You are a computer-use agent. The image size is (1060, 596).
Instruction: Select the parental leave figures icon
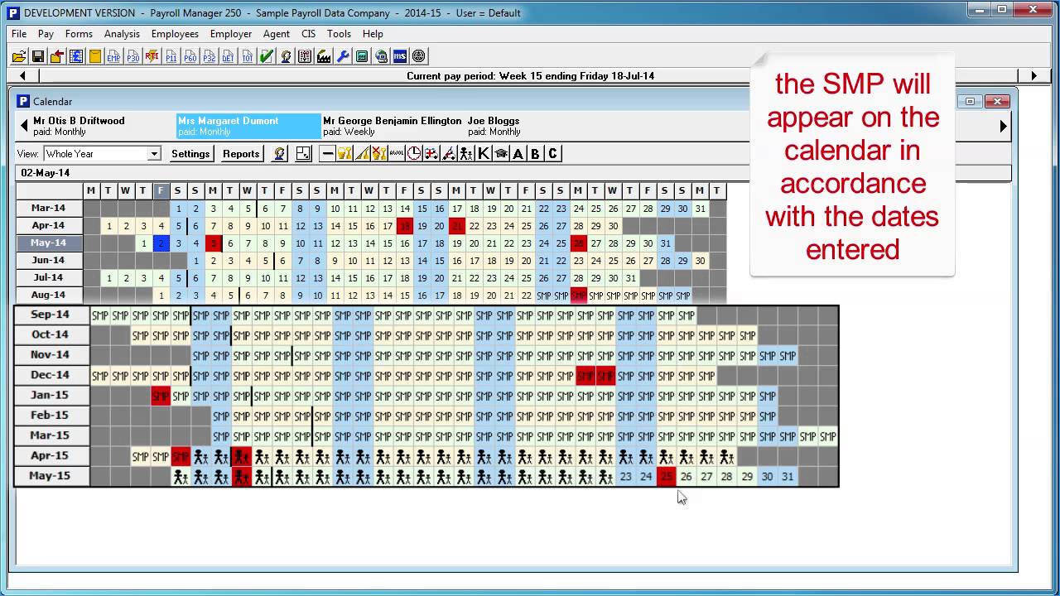466,153
